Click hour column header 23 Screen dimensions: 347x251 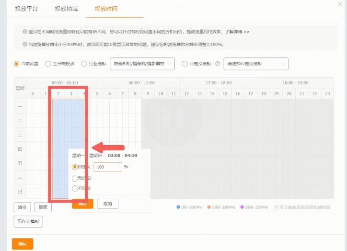(327, 94)
